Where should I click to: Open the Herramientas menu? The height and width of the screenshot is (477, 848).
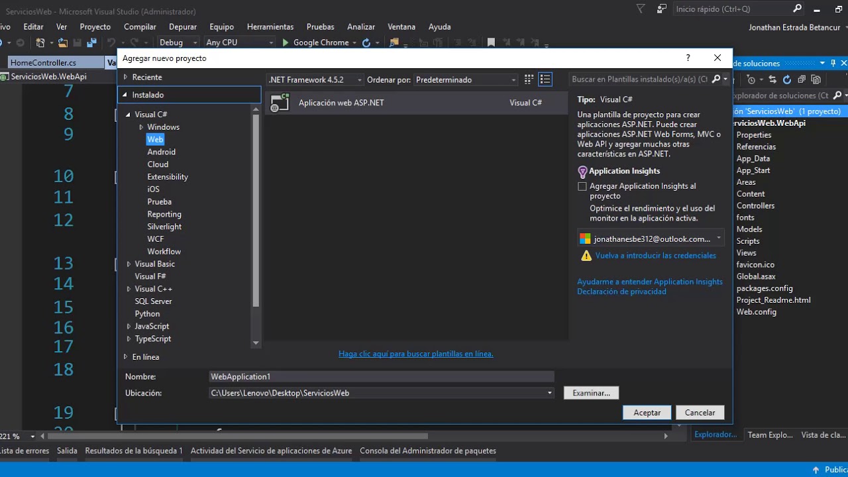pos(270,26)
